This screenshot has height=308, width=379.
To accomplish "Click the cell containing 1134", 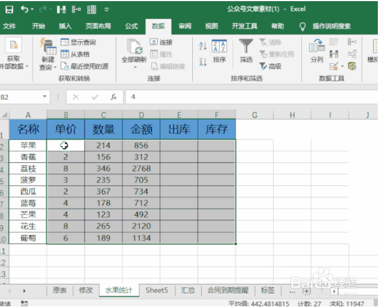I will pyautogui.click(x=141, y=238).
